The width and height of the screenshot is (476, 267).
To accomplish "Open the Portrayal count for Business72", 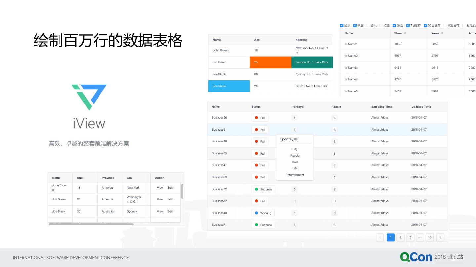I will tap(295, 189).
